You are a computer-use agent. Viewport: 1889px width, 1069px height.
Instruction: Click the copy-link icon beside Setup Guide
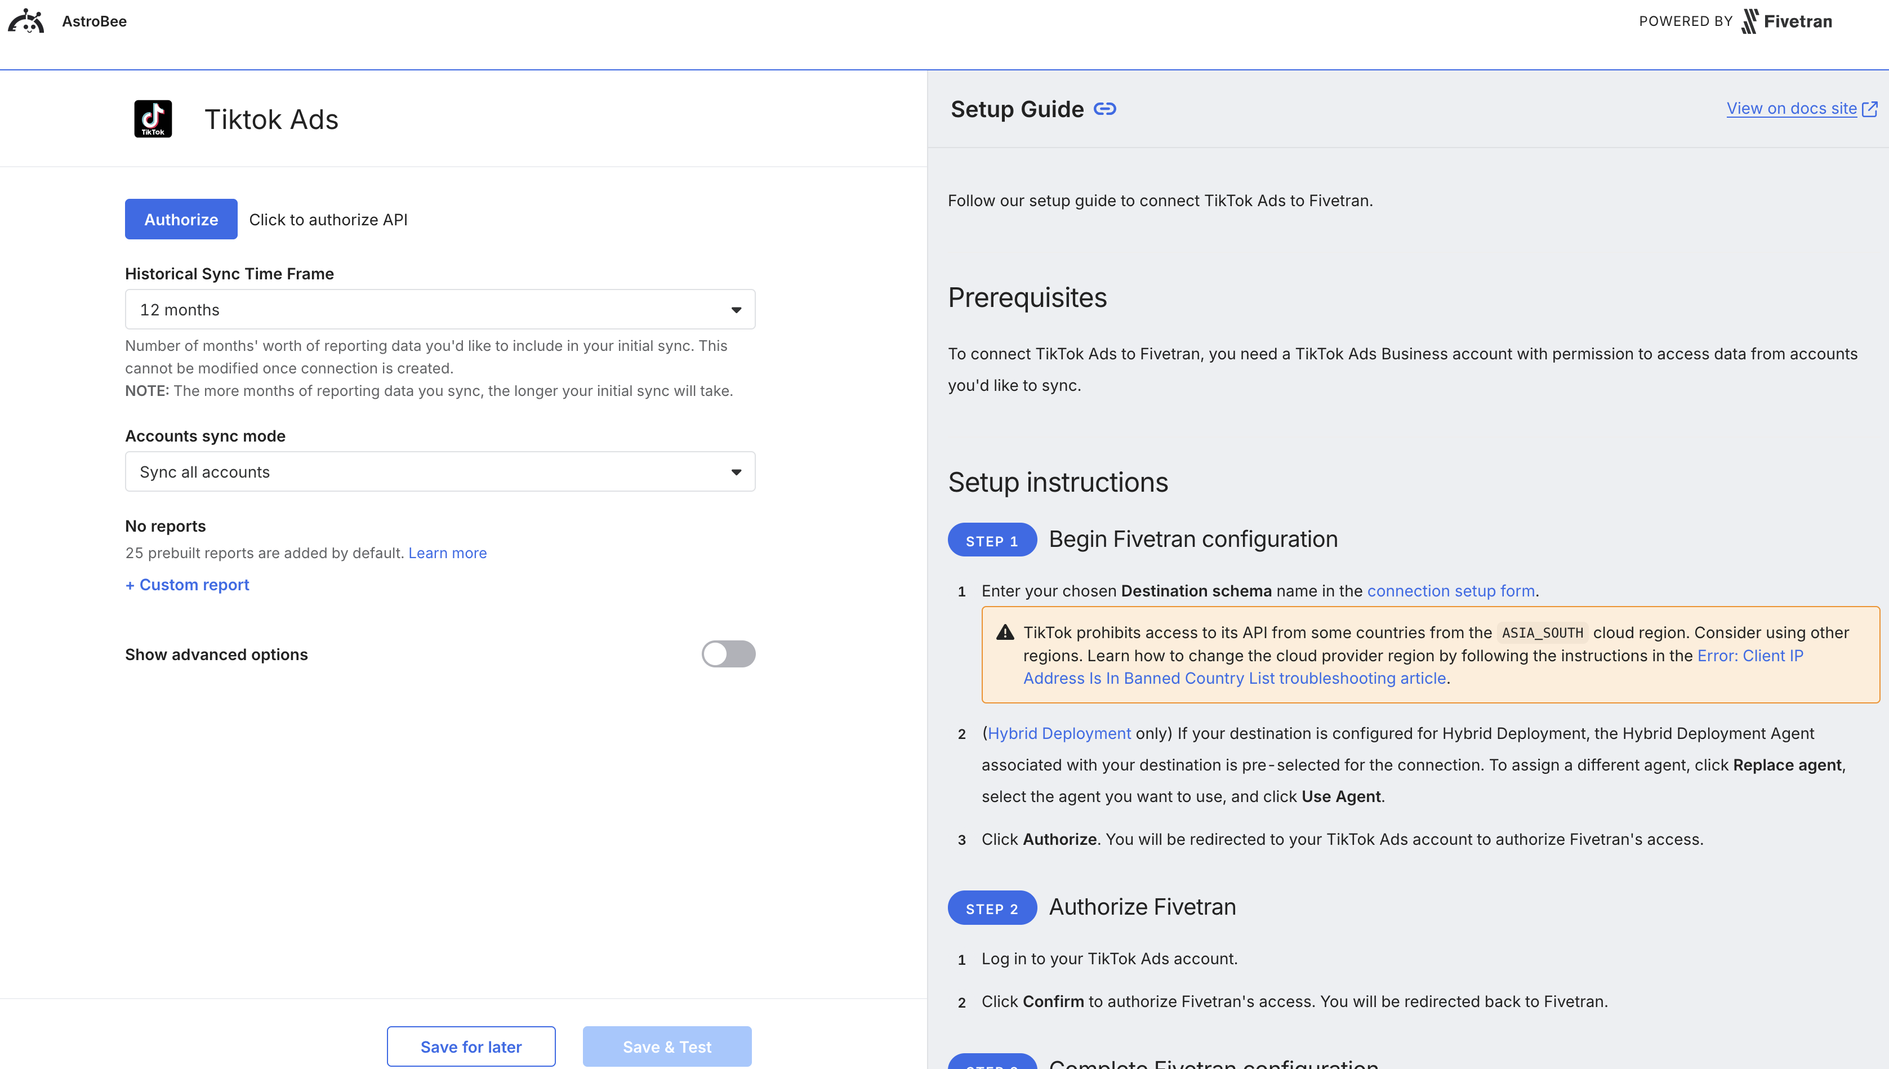[x=1105, y=109]
